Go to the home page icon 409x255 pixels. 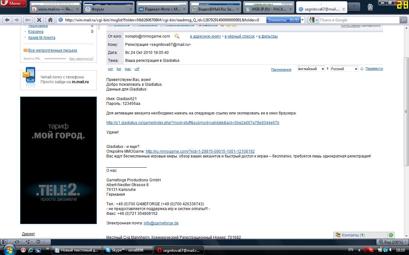50,20
